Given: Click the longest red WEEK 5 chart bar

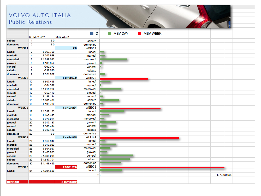Looking at the screenshot, I should click(x=162, y=168).
